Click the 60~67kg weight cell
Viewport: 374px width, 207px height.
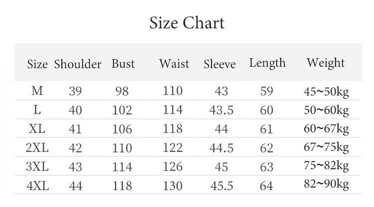tap(326, 129)
